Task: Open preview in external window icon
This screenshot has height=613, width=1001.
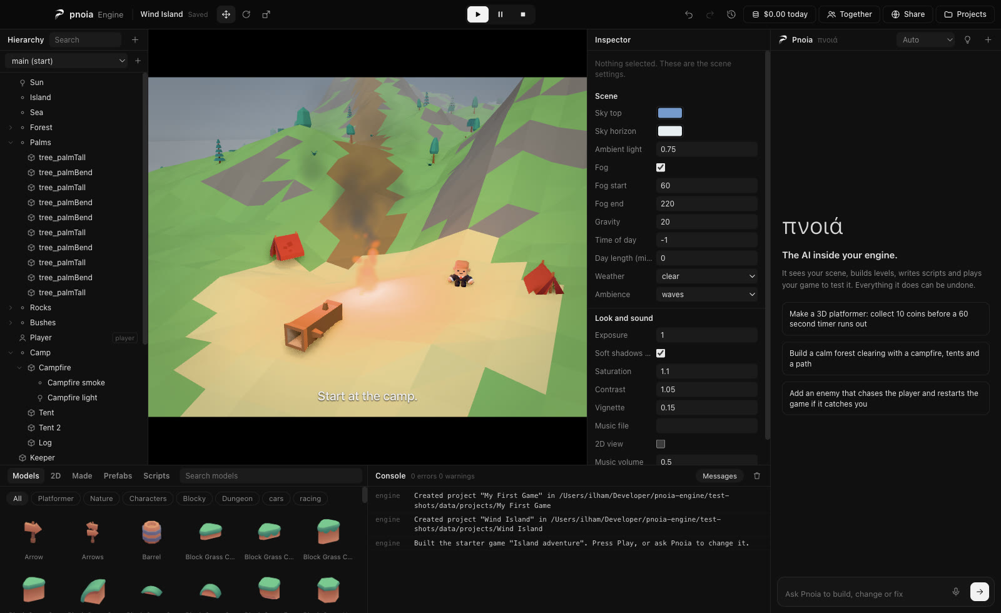Action: click(x=266, y=14)
